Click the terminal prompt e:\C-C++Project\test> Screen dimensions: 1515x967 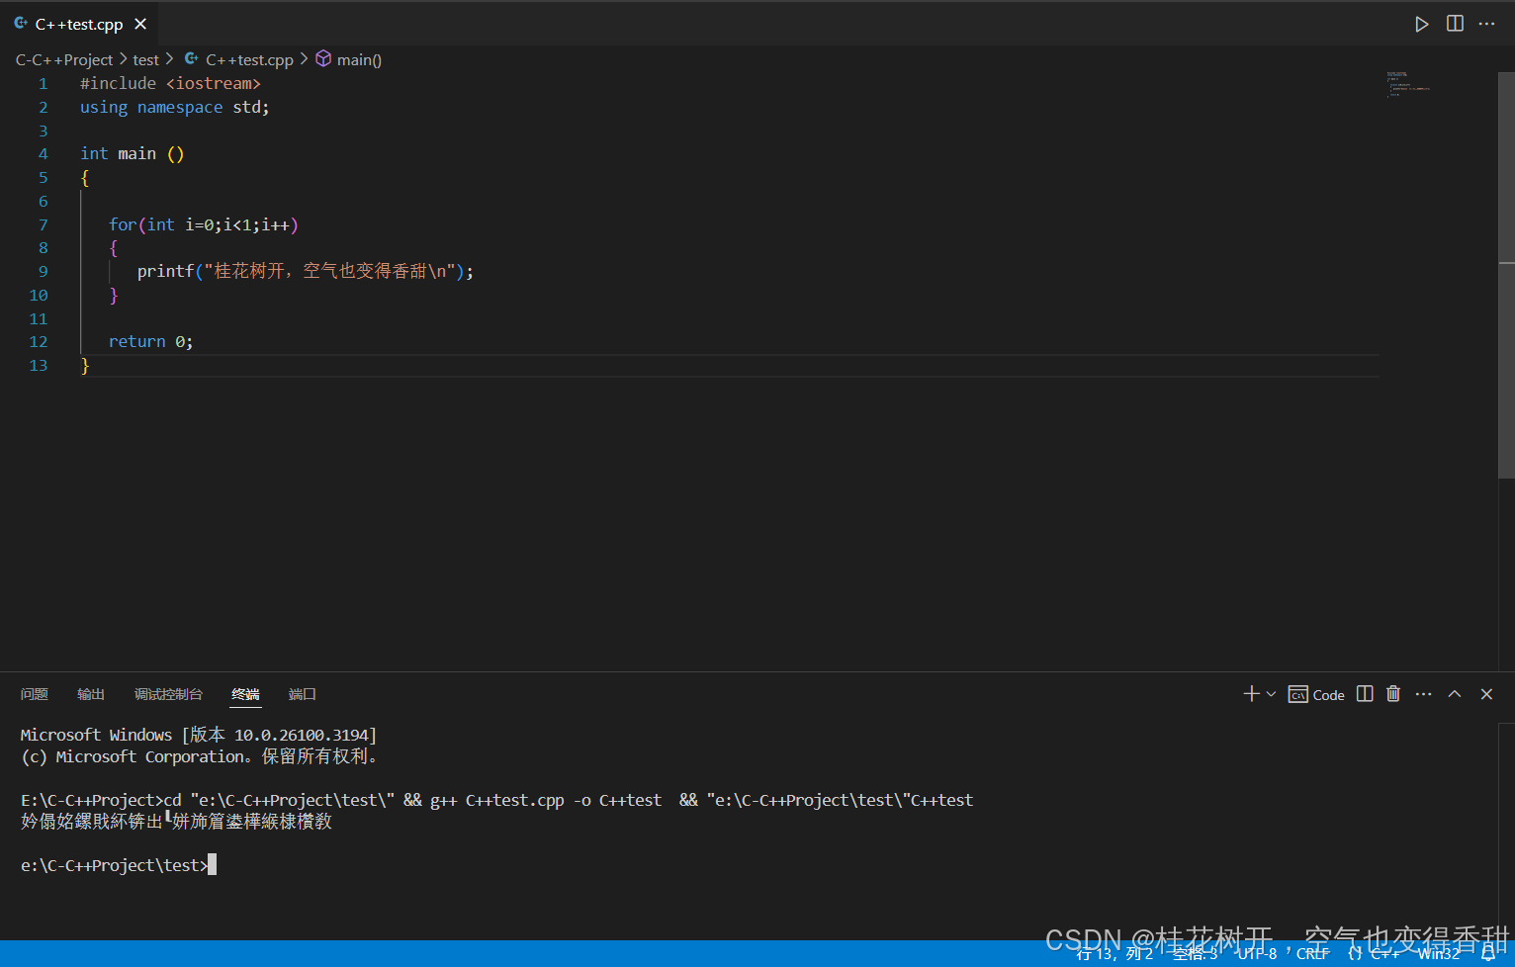pyautogui.click(x=115, y=865)
